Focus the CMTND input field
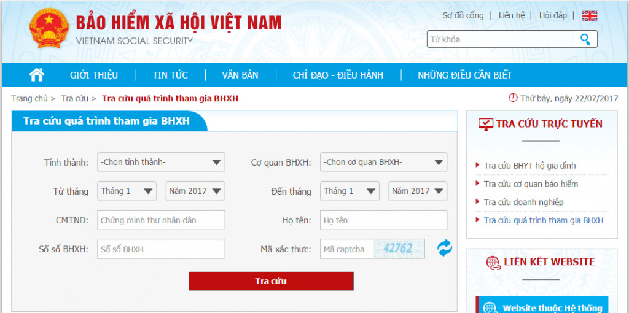 [162, 220]
